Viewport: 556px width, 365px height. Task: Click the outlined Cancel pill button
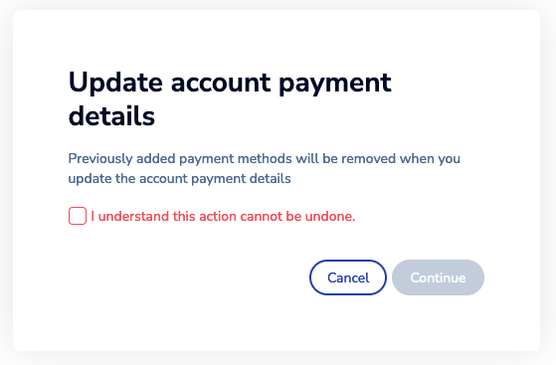click(x=348, y=277)
